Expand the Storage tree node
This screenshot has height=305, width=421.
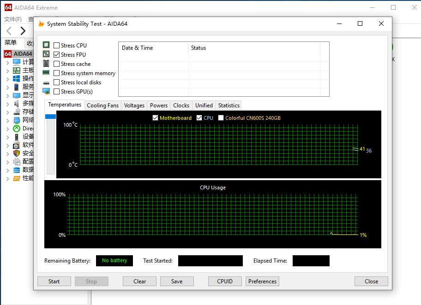7,112
